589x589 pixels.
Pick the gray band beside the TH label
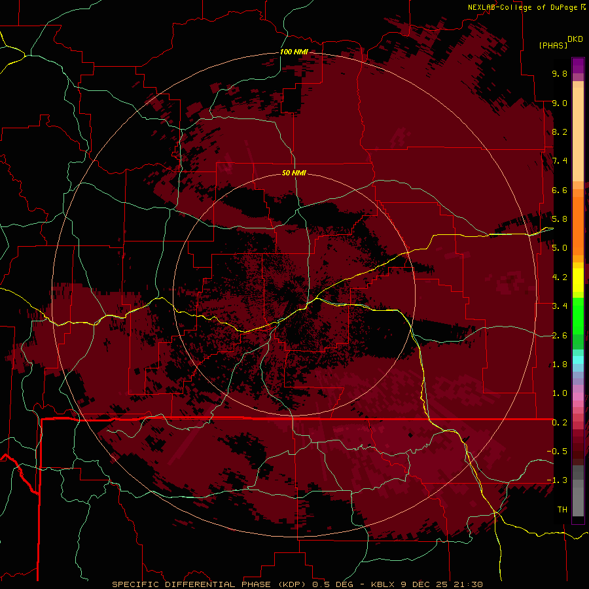tap(578, 501)
